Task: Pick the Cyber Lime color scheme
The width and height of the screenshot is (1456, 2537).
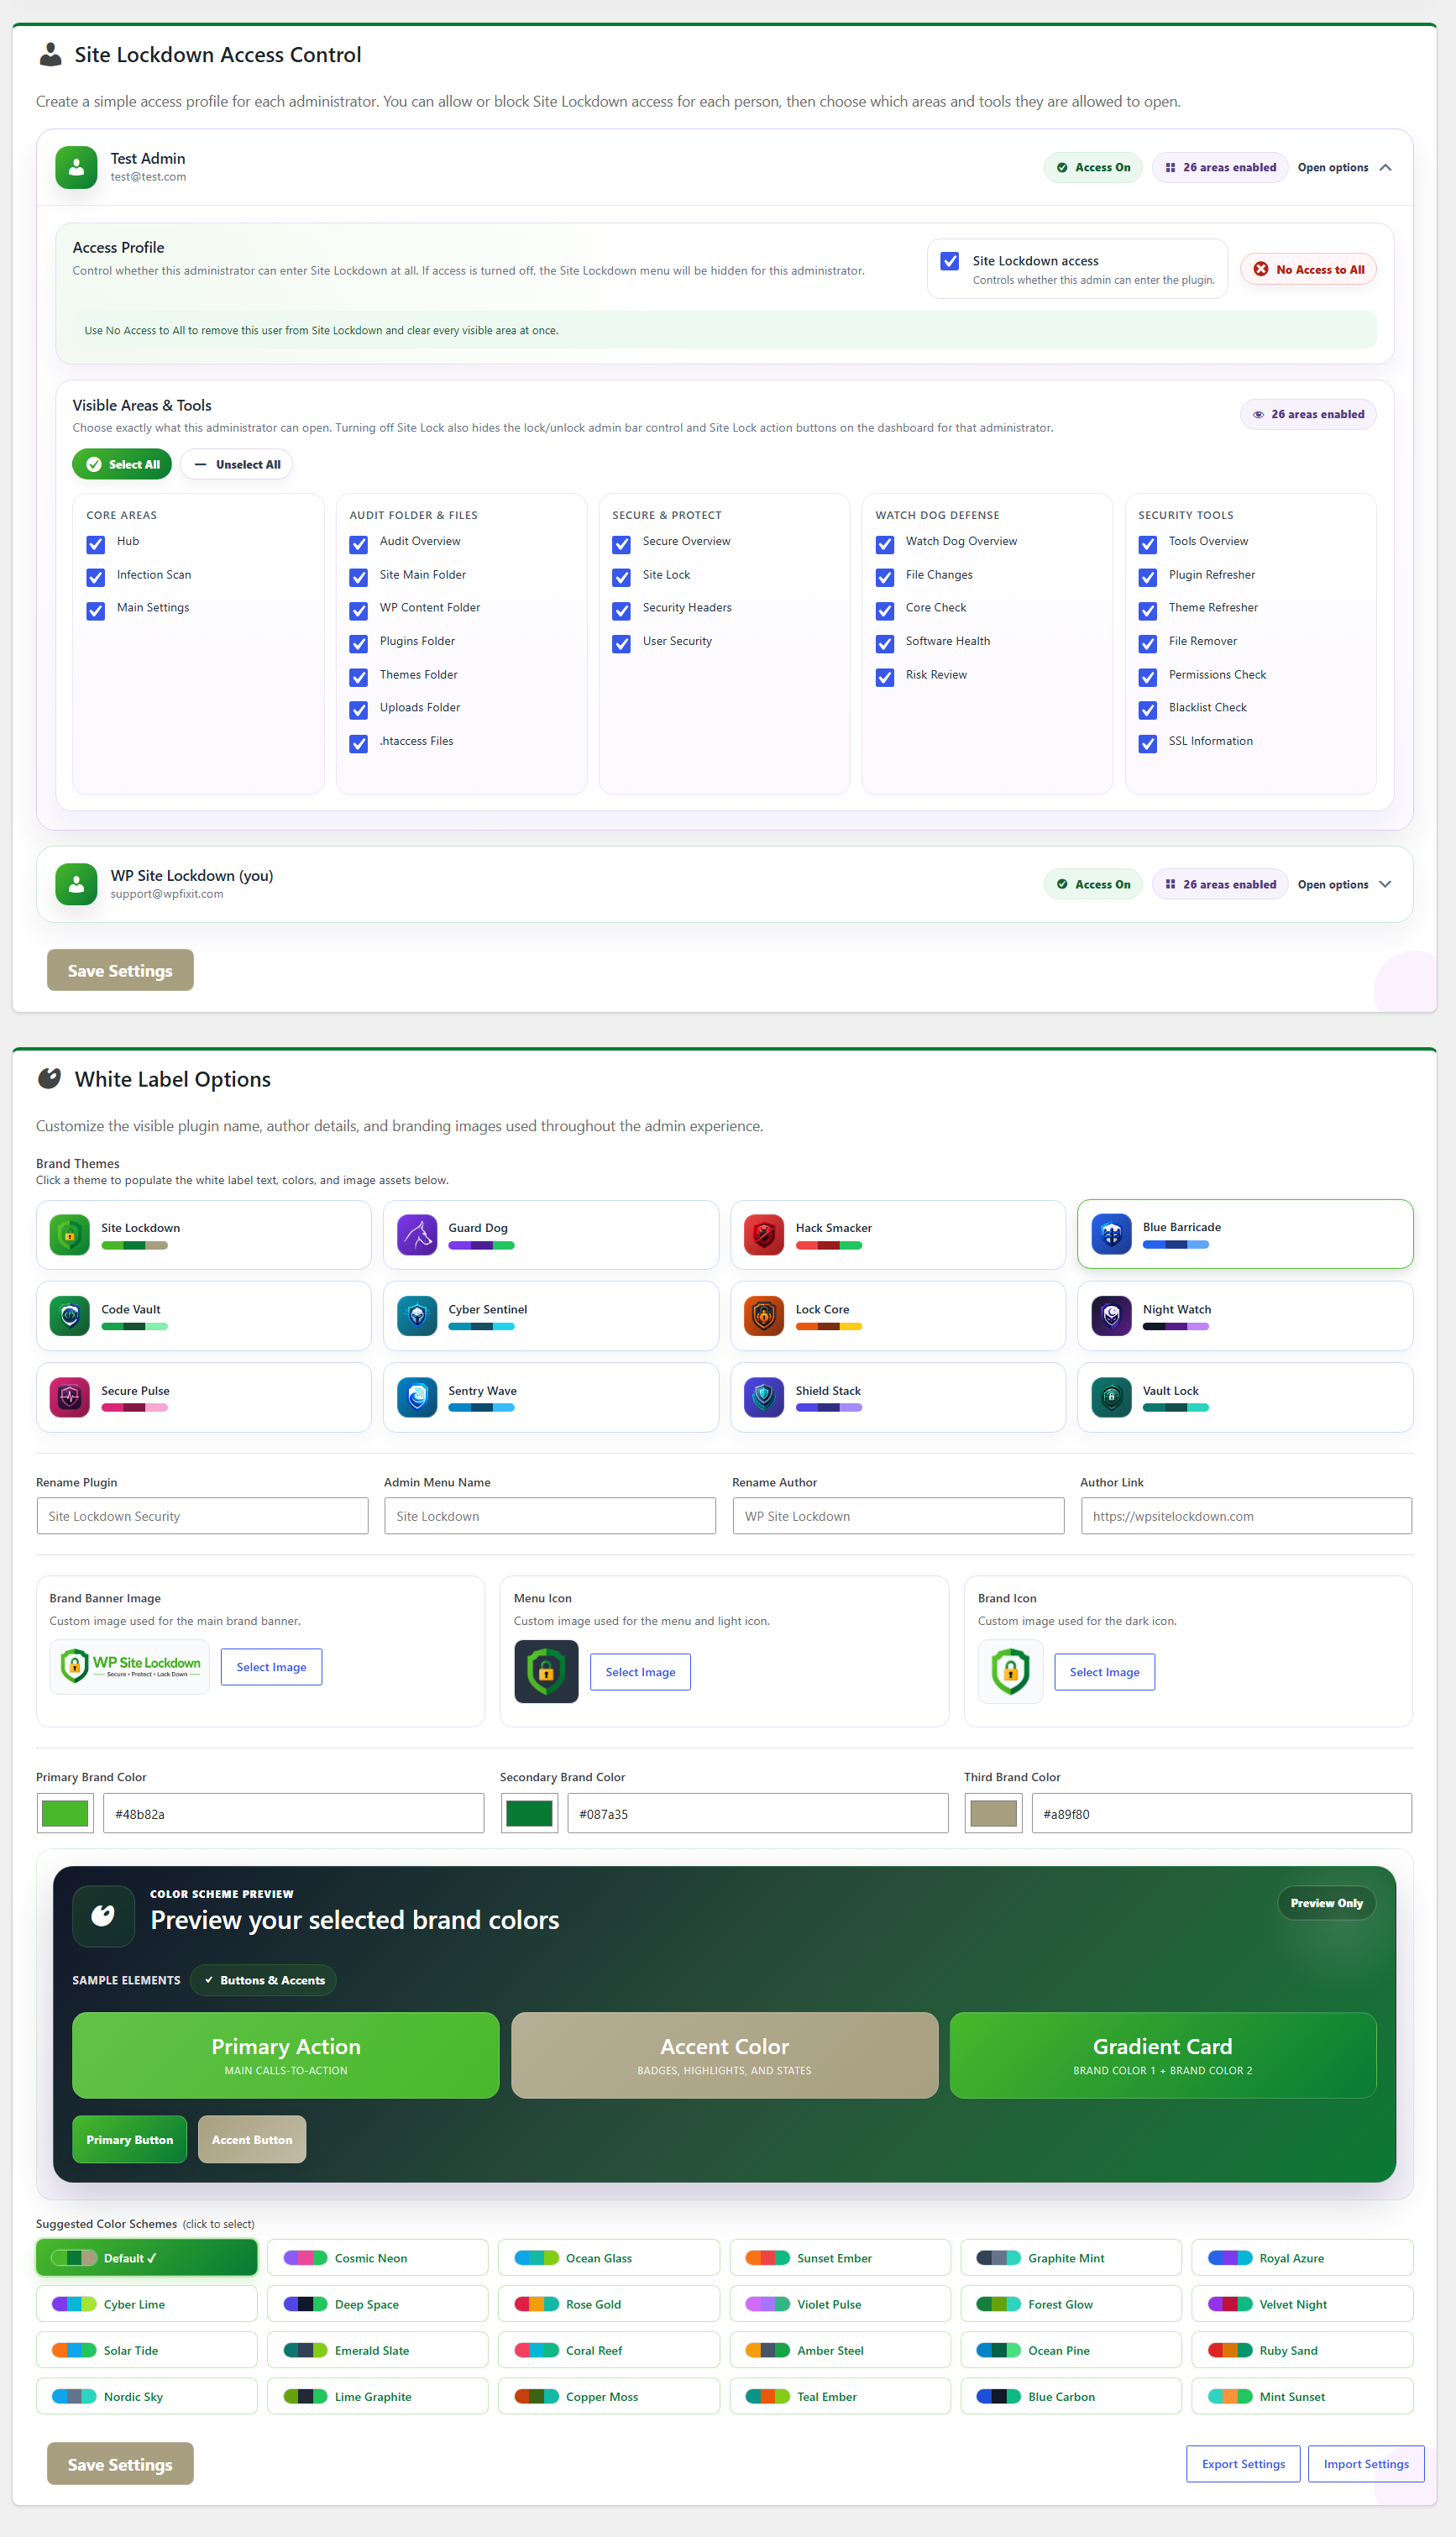Action: click(x=147, y=2303)
